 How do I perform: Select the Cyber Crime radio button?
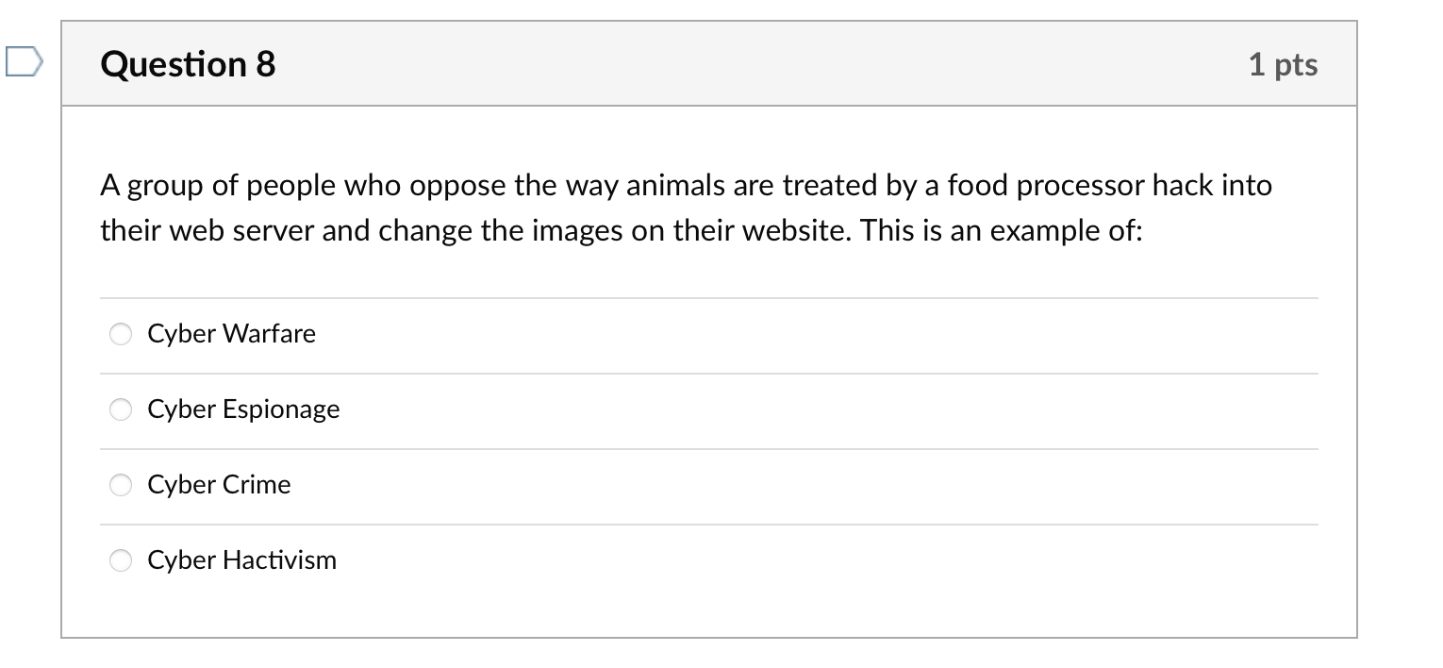click(120, 484)
